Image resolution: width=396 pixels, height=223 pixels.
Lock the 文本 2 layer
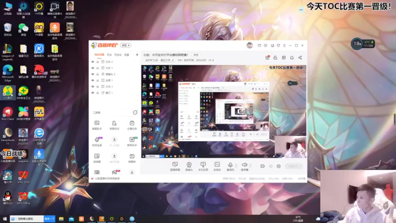[x=98, y=61]
